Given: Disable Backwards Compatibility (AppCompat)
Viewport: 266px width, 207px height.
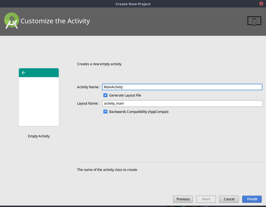Looking at the screenshot, I should pyautogui.click(x=105, y=112).
